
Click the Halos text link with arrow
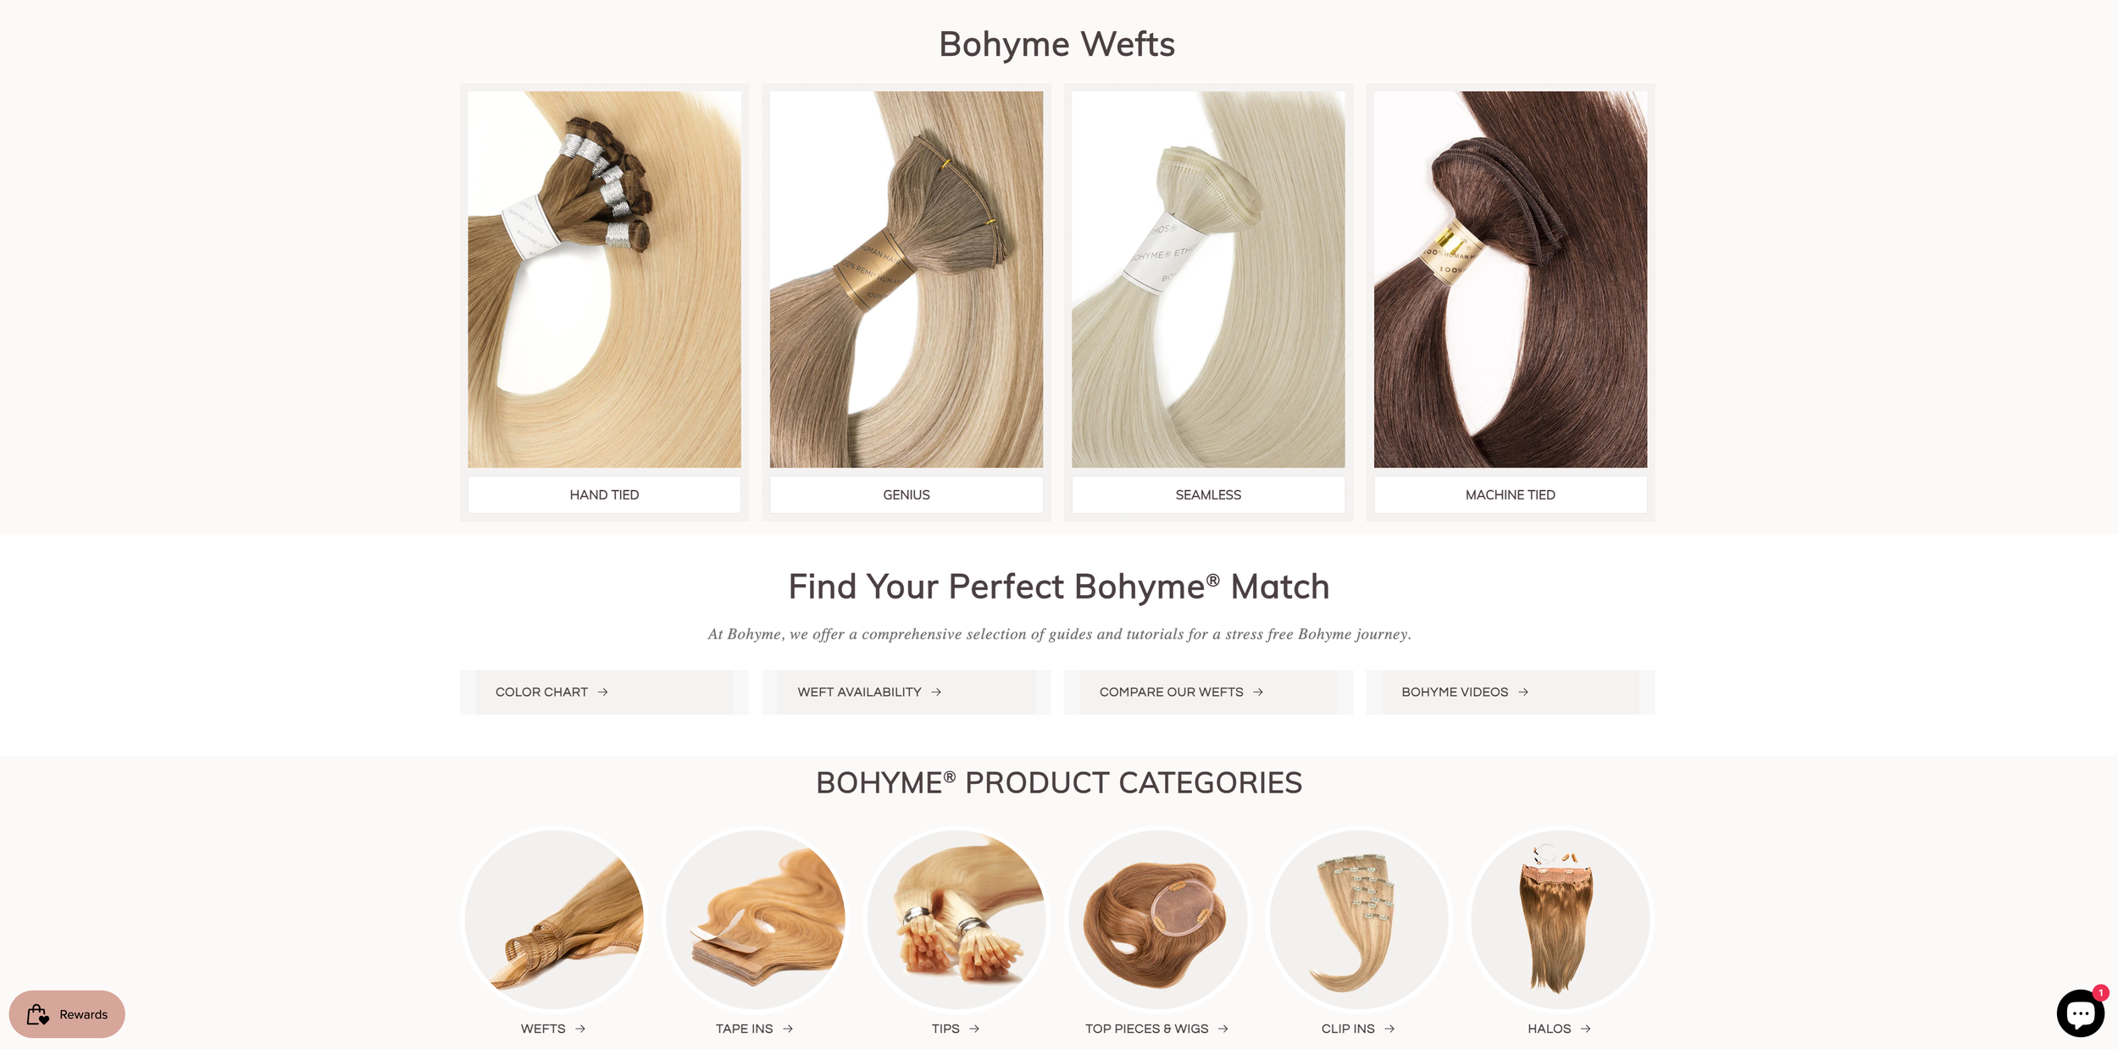(x=1559, y=1029)
